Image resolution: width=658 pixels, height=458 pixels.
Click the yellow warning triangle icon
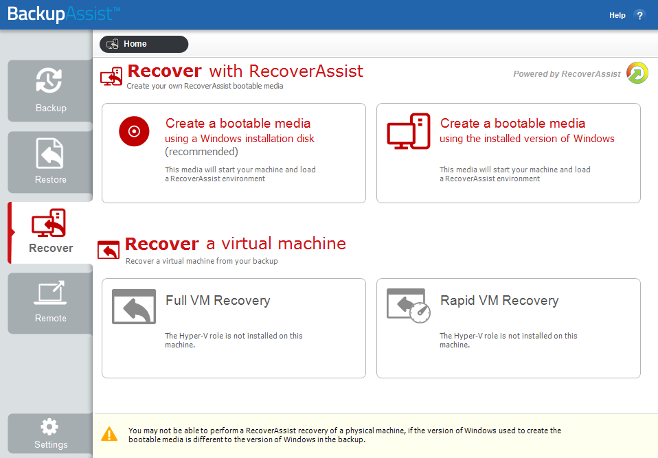tap(109, 435)
